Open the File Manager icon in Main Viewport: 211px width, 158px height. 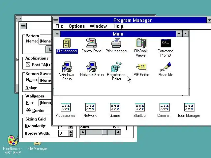pos(67,46)
